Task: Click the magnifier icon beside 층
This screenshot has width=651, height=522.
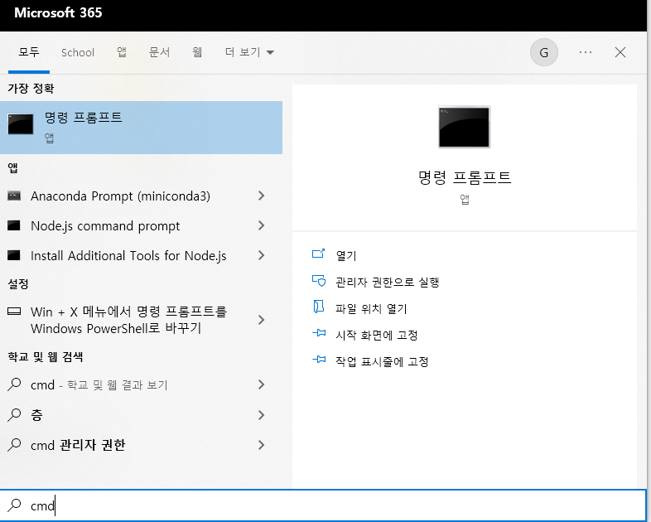Action: click(14, 414)
